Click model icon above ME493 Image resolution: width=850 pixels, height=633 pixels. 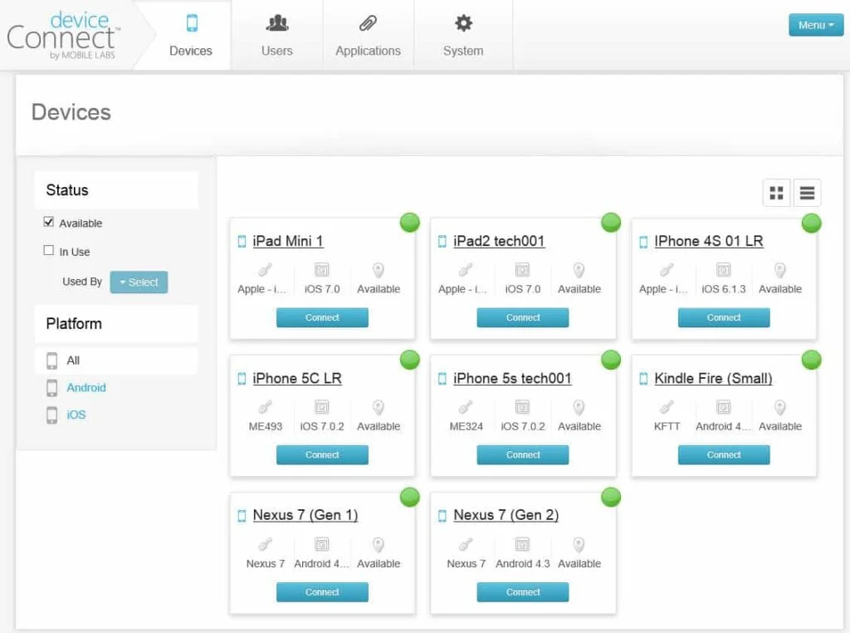(265, 407)
